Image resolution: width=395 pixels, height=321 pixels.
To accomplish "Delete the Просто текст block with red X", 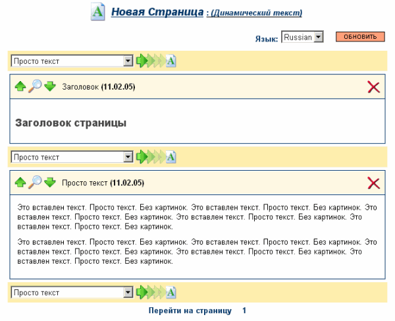I will tap(373, 183).
